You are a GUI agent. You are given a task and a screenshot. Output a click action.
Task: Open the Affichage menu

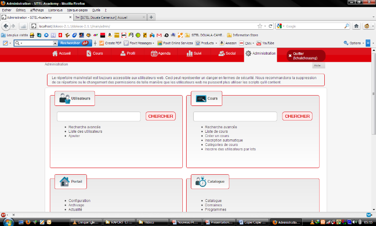[37, 10]
